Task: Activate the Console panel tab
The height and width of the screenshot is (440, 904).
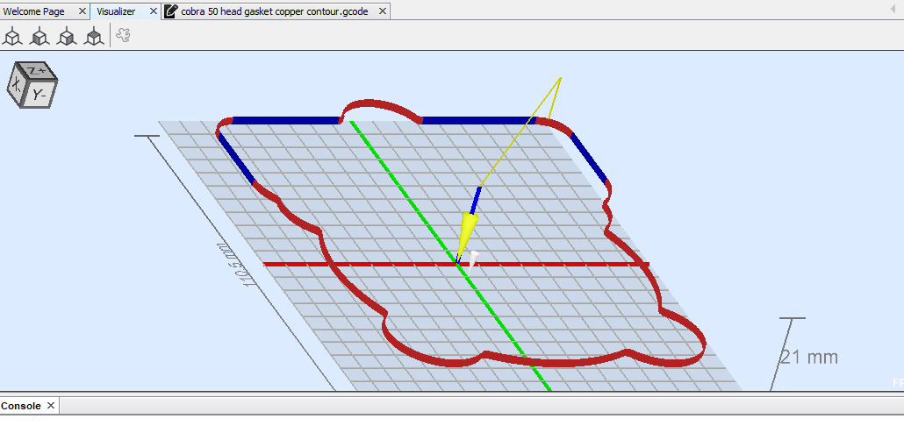Action: pos(21,406)
